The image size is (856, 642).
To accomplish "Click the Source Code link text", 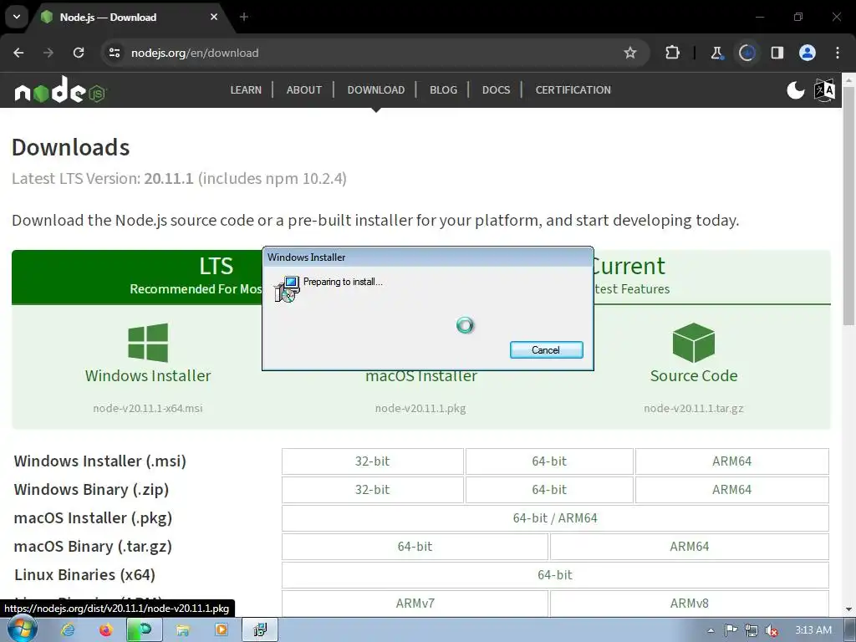I will [694, 375].
